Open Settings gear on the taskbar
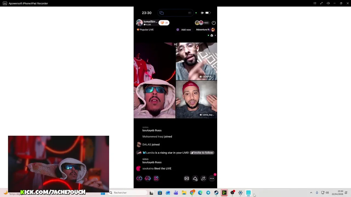The image size is (351, 197). tap(240, 193)
